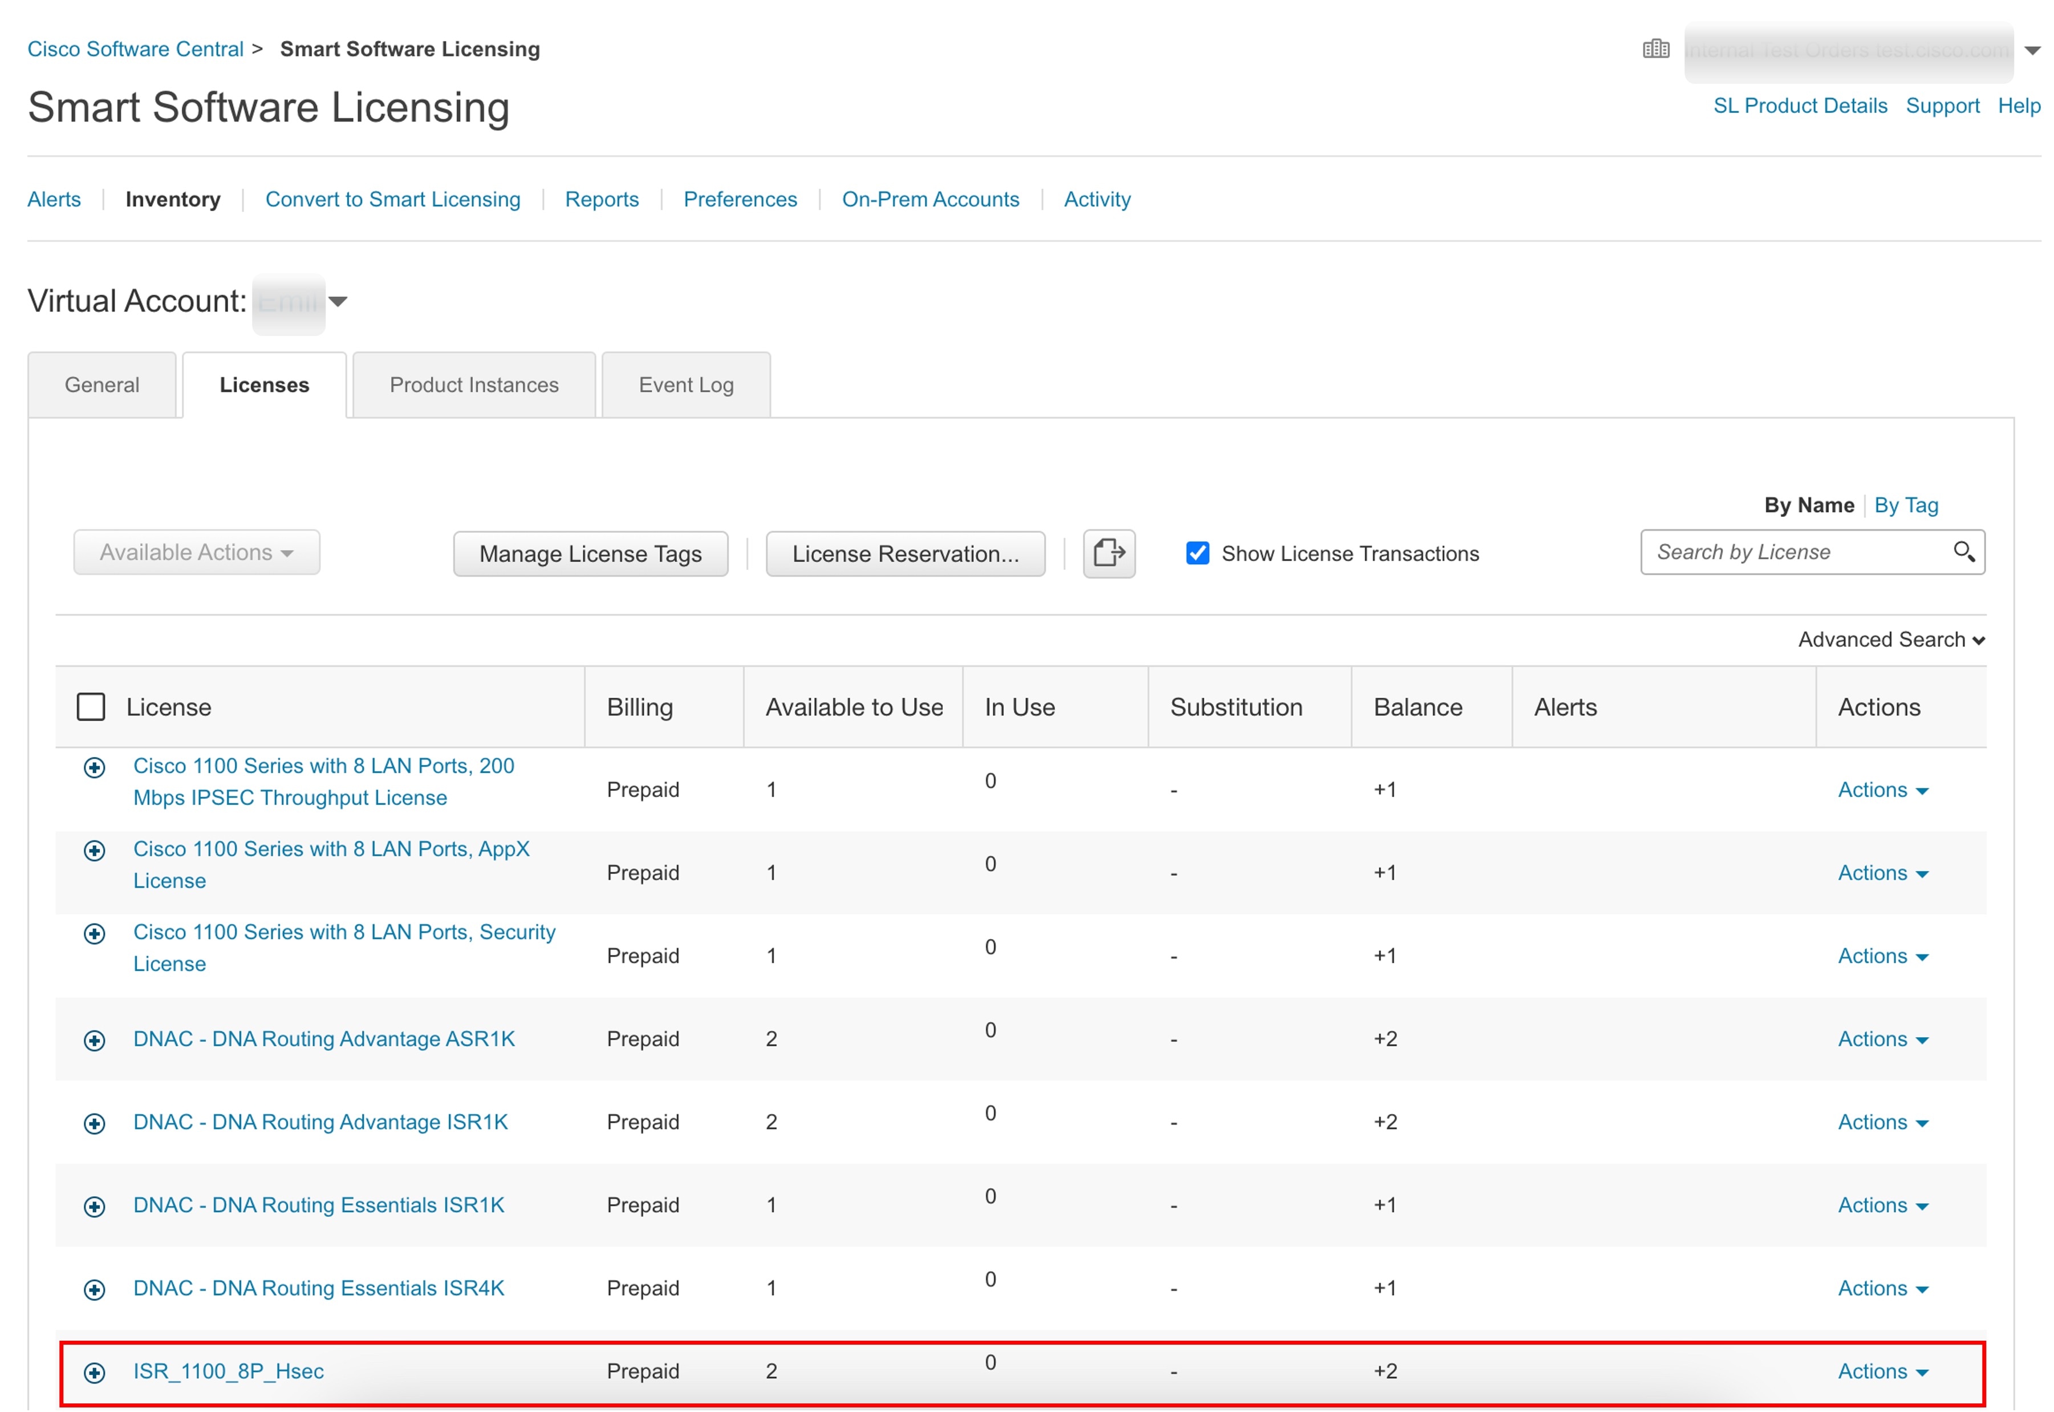Open the Virtual Account dropdown arrow

338,302
